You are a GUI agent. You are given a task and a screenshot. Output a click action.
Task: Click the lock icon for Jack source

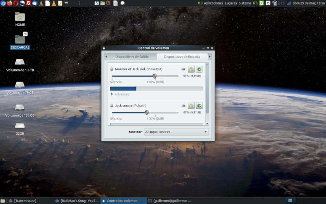point(191,106)
